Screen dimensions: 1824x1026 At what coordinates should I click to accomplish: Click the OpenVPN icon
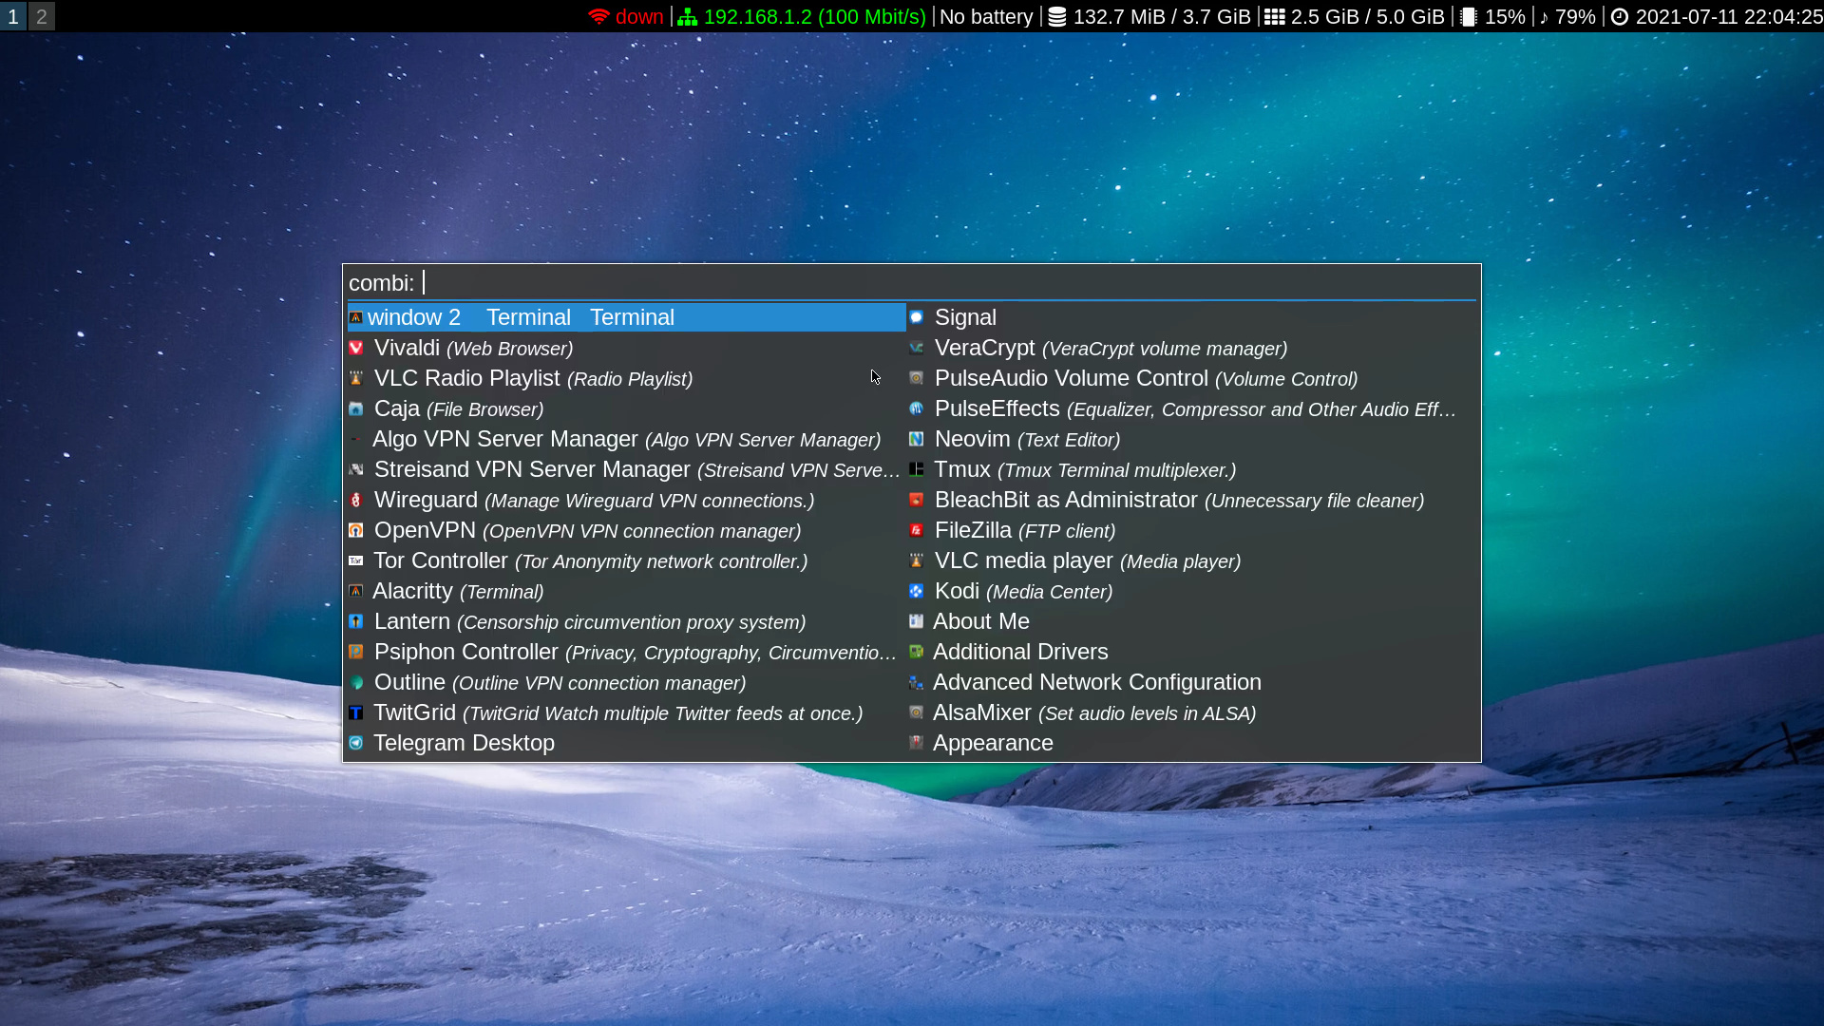(356, 530)
